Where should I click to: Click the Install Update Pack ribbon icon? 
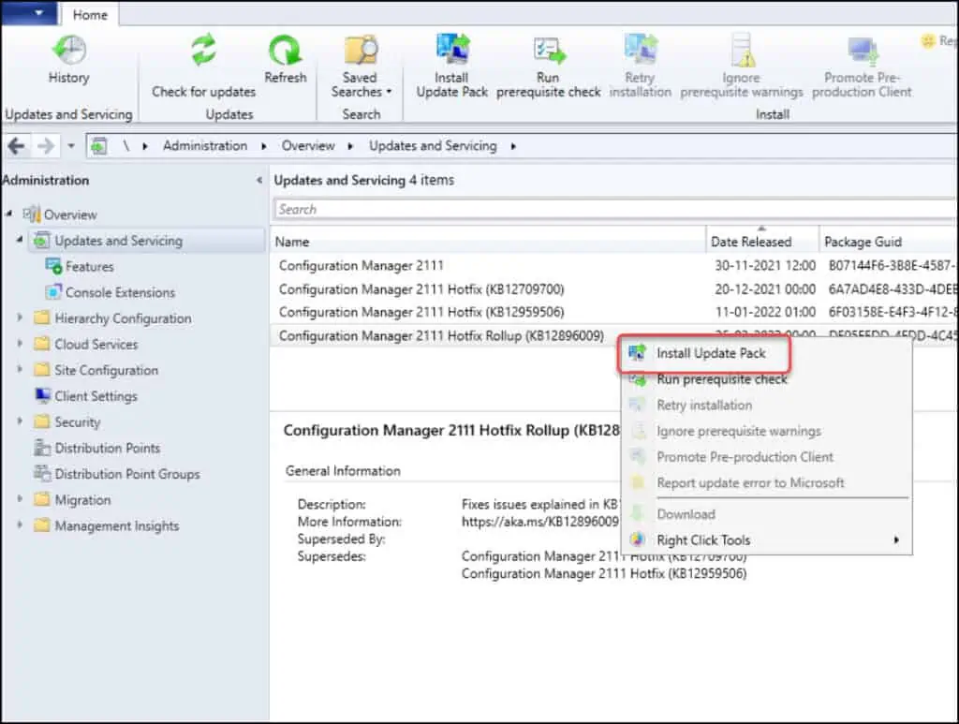click(x=452, y=51)
